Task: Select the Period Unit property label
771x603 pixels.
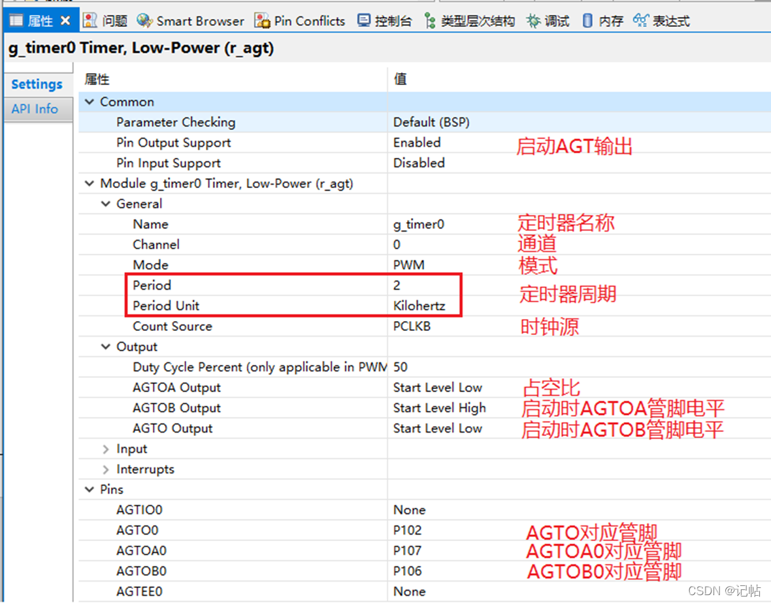Action: pos(166,306)
